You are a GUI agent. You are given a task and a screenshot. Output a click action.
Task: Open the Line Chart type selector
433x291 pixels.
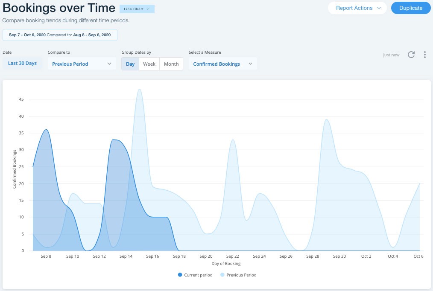click(x=137, y=9)
